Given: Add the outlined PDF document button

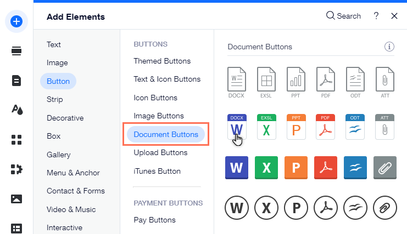Looking at the screenshot, I should coord(326,82).
